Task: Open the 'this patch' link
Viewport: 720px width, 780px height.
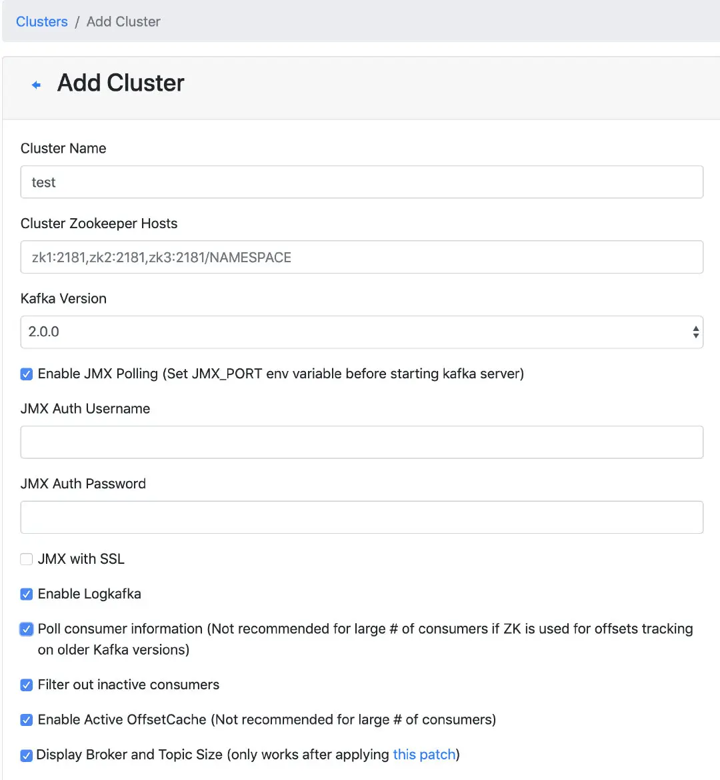Action: [x=424, y=755]
